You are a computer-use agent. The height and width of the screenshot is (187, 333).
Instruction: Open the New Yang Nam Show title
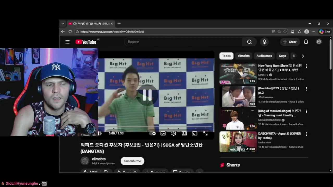[280, 68]
